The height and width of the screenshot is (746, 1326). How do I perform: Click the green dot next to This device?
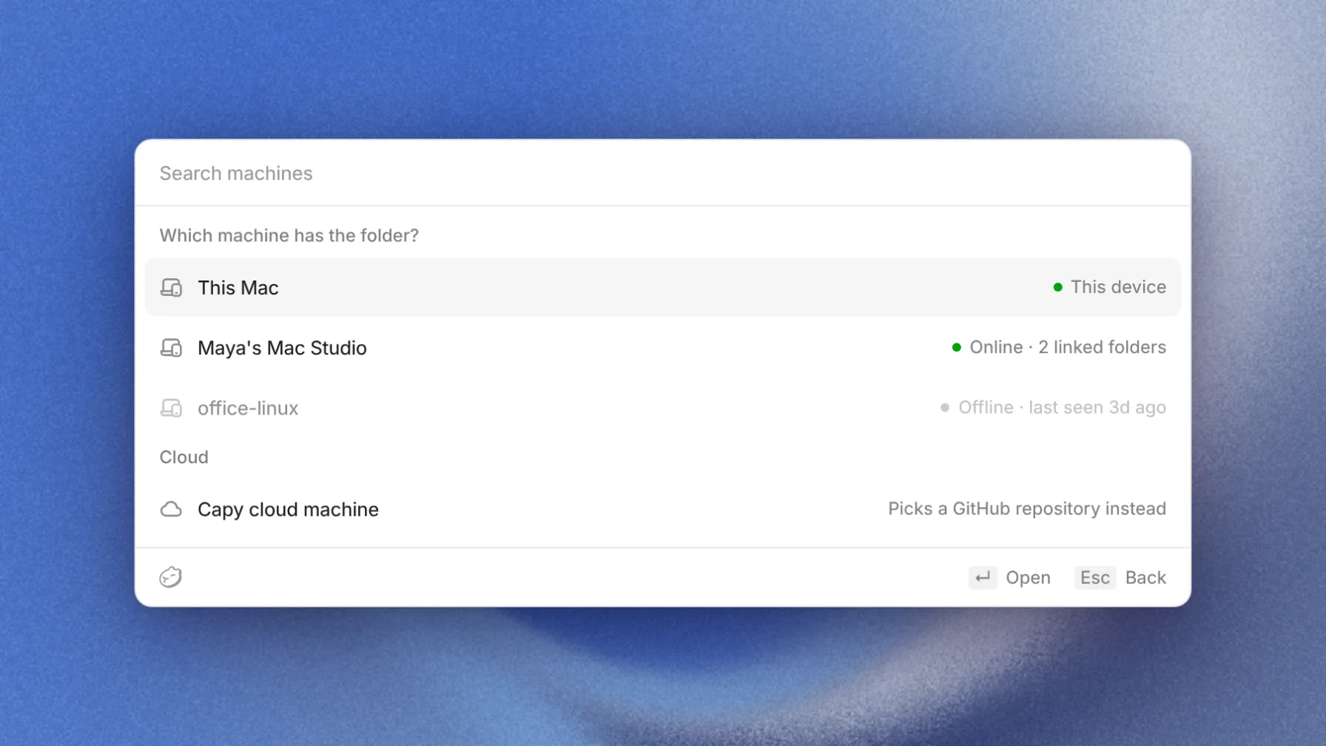coord(1057,287)
